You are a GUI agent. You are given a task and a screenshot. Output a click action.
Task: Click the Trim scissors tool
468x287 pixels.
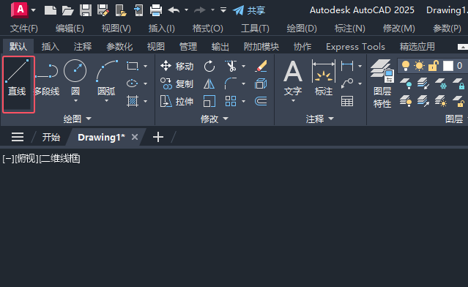click(x=231, y=66)
